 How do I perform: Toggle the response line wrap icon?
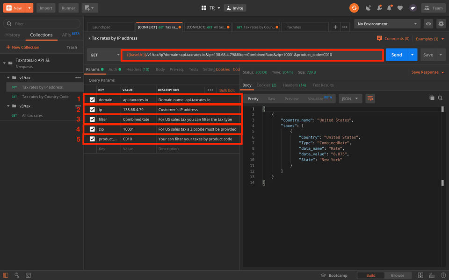click(370, 98)
